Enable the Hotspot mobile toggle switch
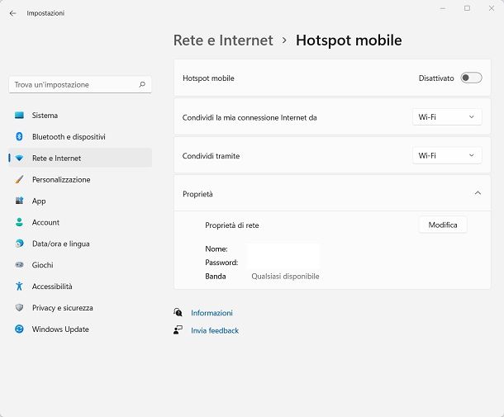 (x=471, y=78)
